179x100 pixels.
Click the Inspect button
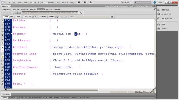pyautogui.click(x=51, y=17)
